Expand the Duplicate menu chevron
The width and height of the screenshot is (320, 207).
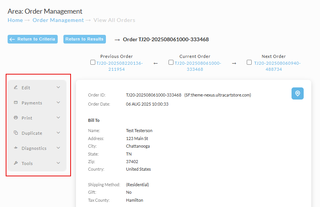pyautogui.click(x=58, y=133)
